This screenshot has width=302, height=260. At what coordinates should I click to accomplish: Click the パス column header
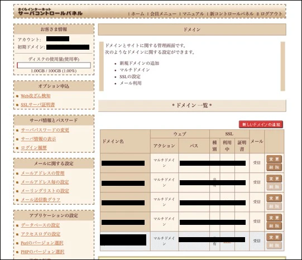(194, 146)
